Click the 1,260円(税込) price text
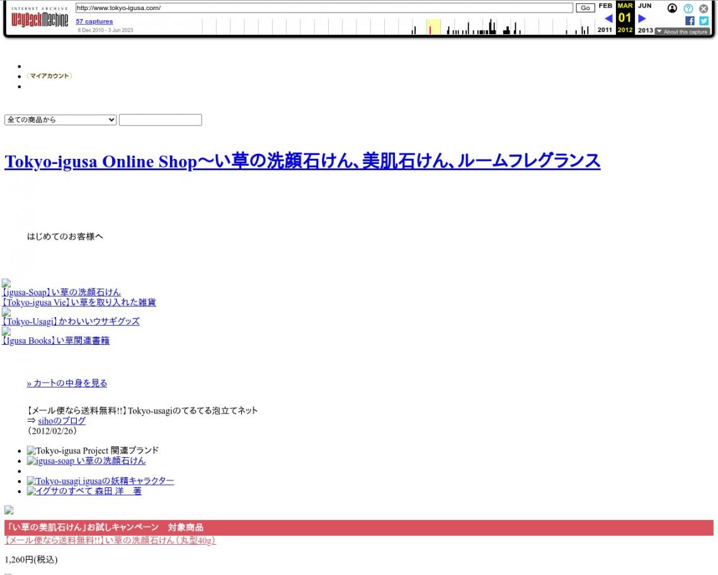The image size is (718, 575). click(x=31, y=559)
